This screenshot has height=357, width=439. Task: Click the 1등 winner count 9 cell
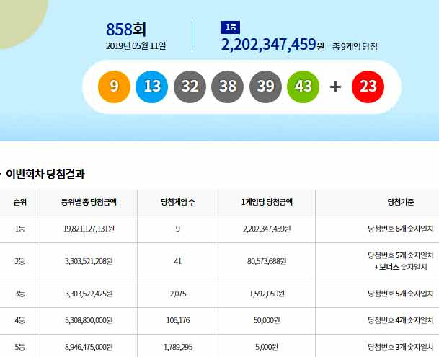pos(178,229)
